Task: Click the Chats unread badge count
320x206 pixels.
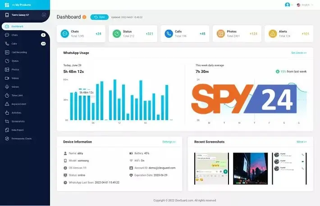Action: click(x=43, y=35)
